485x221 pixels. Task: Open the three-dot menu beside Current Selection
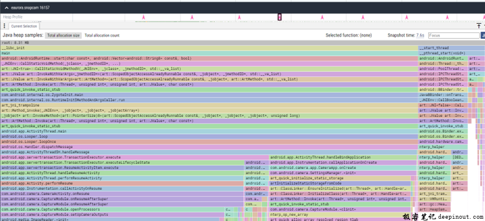click(x=4, y=26)
